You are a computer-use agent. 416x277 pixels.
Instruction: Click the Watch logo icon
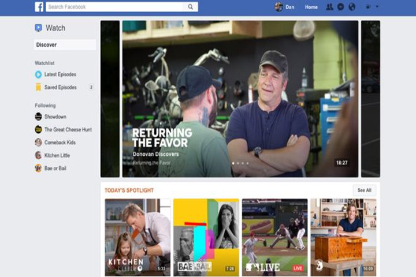point(39,28)
